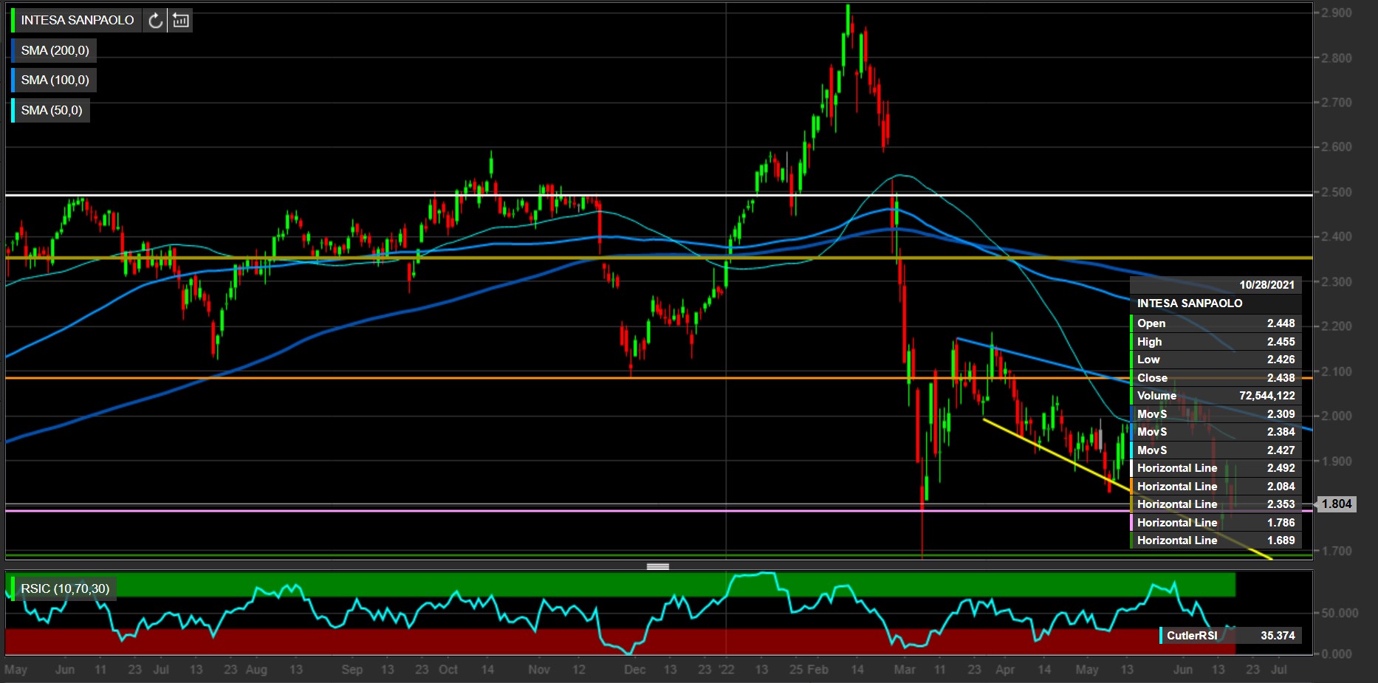Click the green INTESA SANPAOLO color bar
This screenshot has height=683, width=1378.
(13, 21)
